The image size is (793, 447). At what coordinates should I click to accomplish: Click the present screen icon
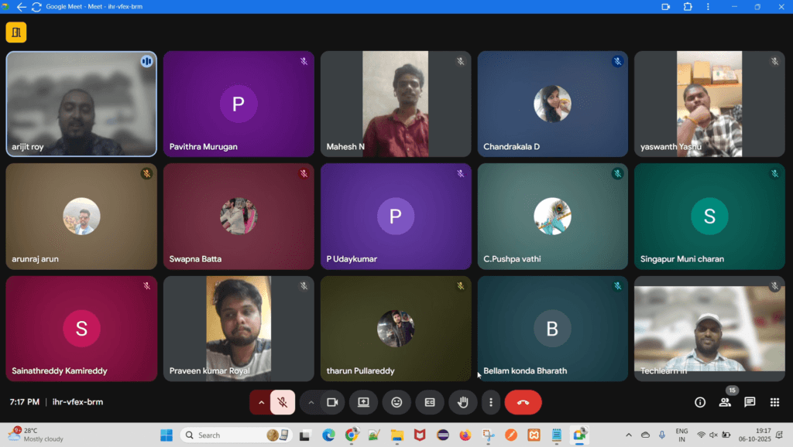point(364,402)
